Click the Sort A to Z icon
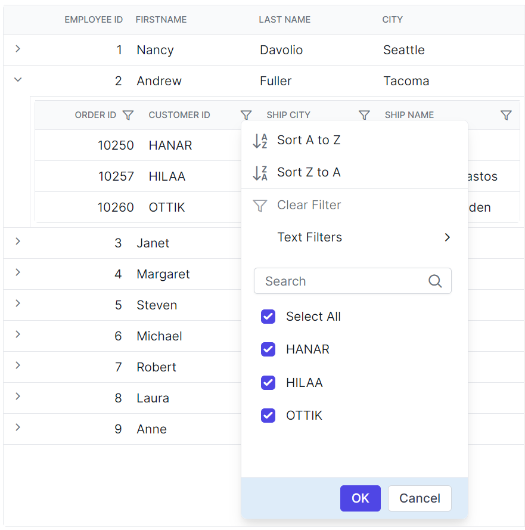Screen dimensions: 525x530 (260, 141)
